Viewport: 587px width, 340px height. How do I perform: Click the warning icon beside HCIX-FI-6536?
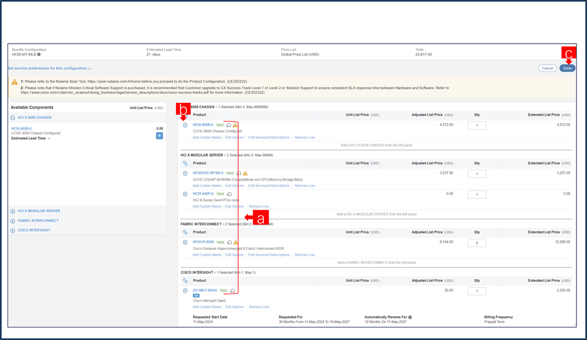[236, 242]
